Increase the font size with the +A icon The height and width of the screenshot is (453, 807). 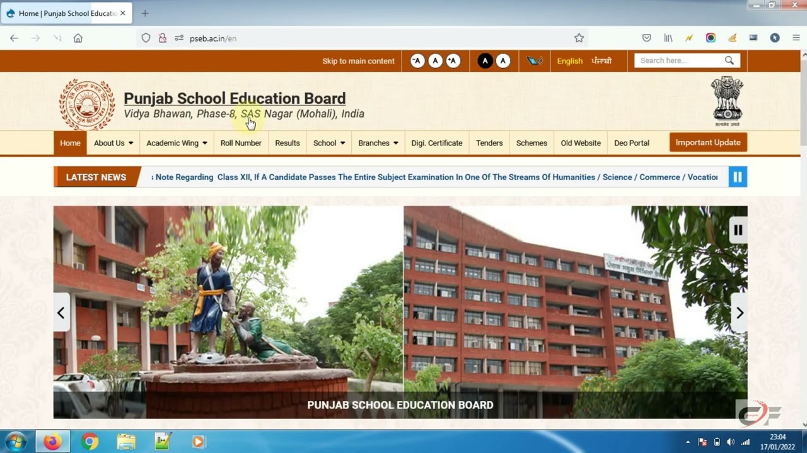tap(453, 61)
